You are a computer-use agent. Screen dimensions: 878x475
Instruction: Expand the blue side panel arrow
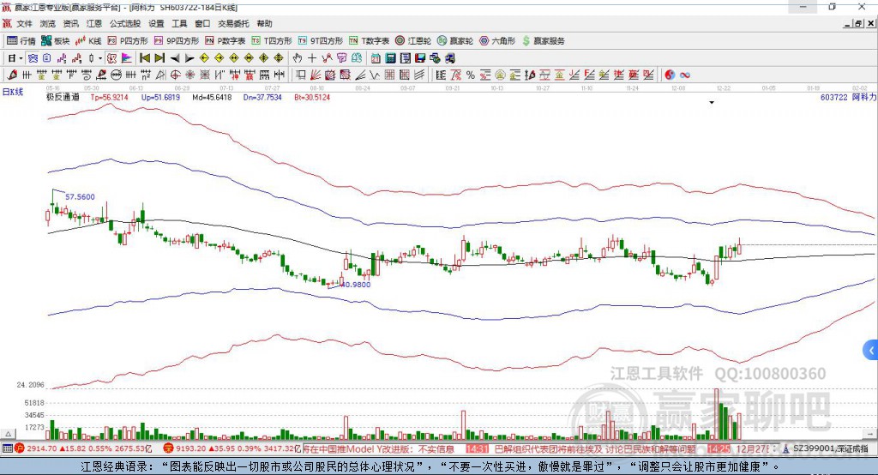(871, 351)
